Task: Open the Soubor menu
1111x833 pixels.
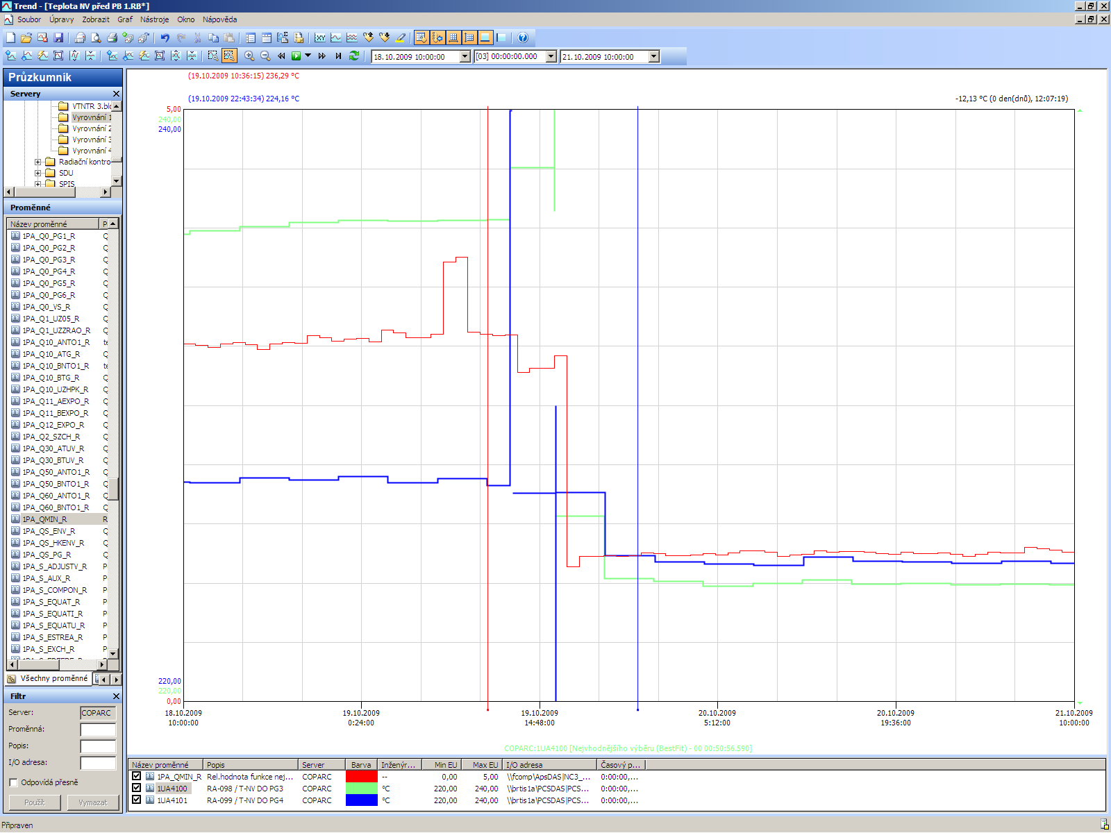Action: 29,19
